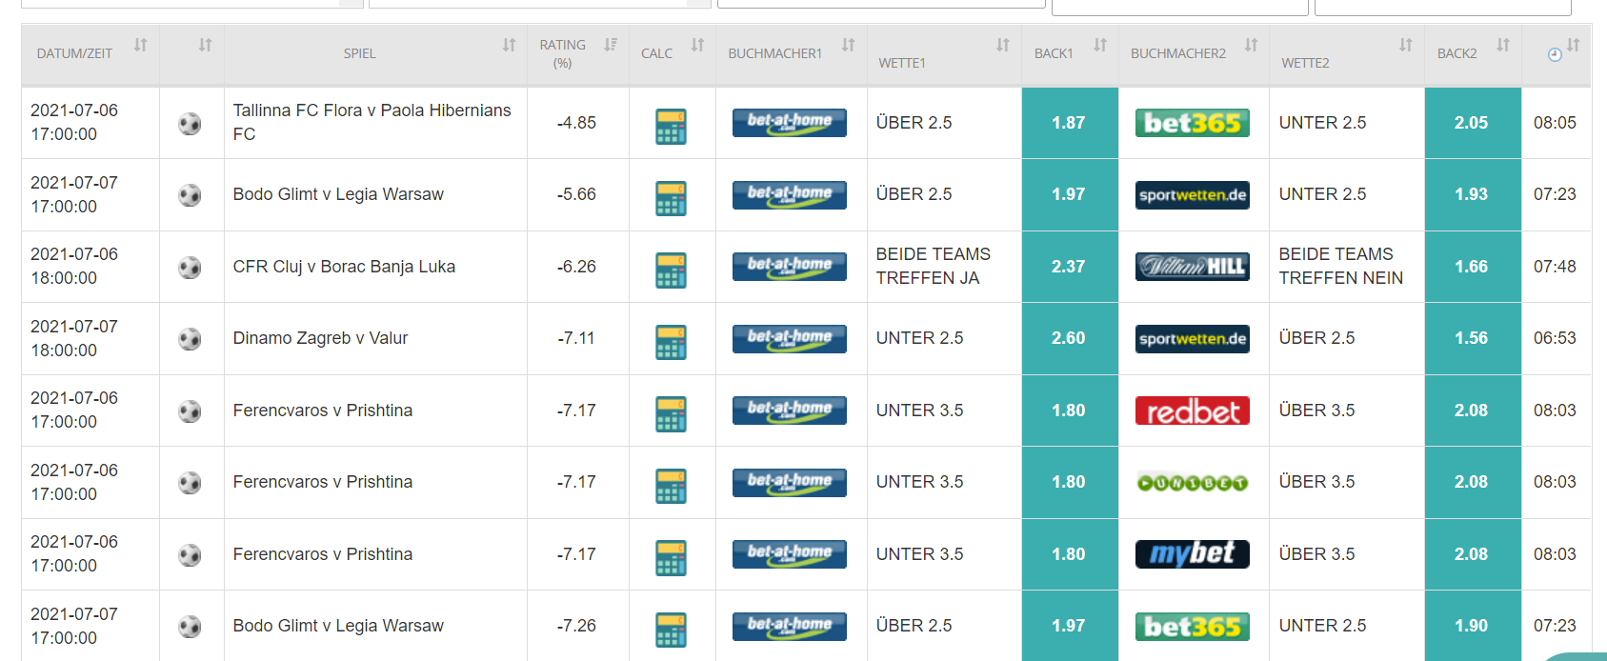Screen dimensions: 1607x661
Task: Sort by the unlabeled sport icon column
Action: coord(205,45)
